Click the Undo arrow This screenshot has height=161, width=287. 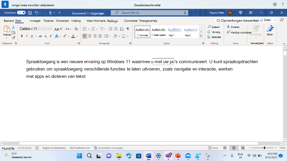[x=36, y=13]
